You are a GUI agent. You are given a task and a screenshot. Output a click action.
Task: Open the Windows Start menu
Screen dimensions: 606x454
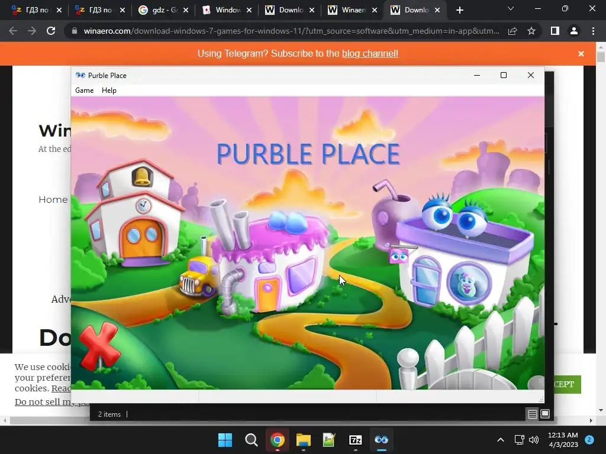pos(225,440)
